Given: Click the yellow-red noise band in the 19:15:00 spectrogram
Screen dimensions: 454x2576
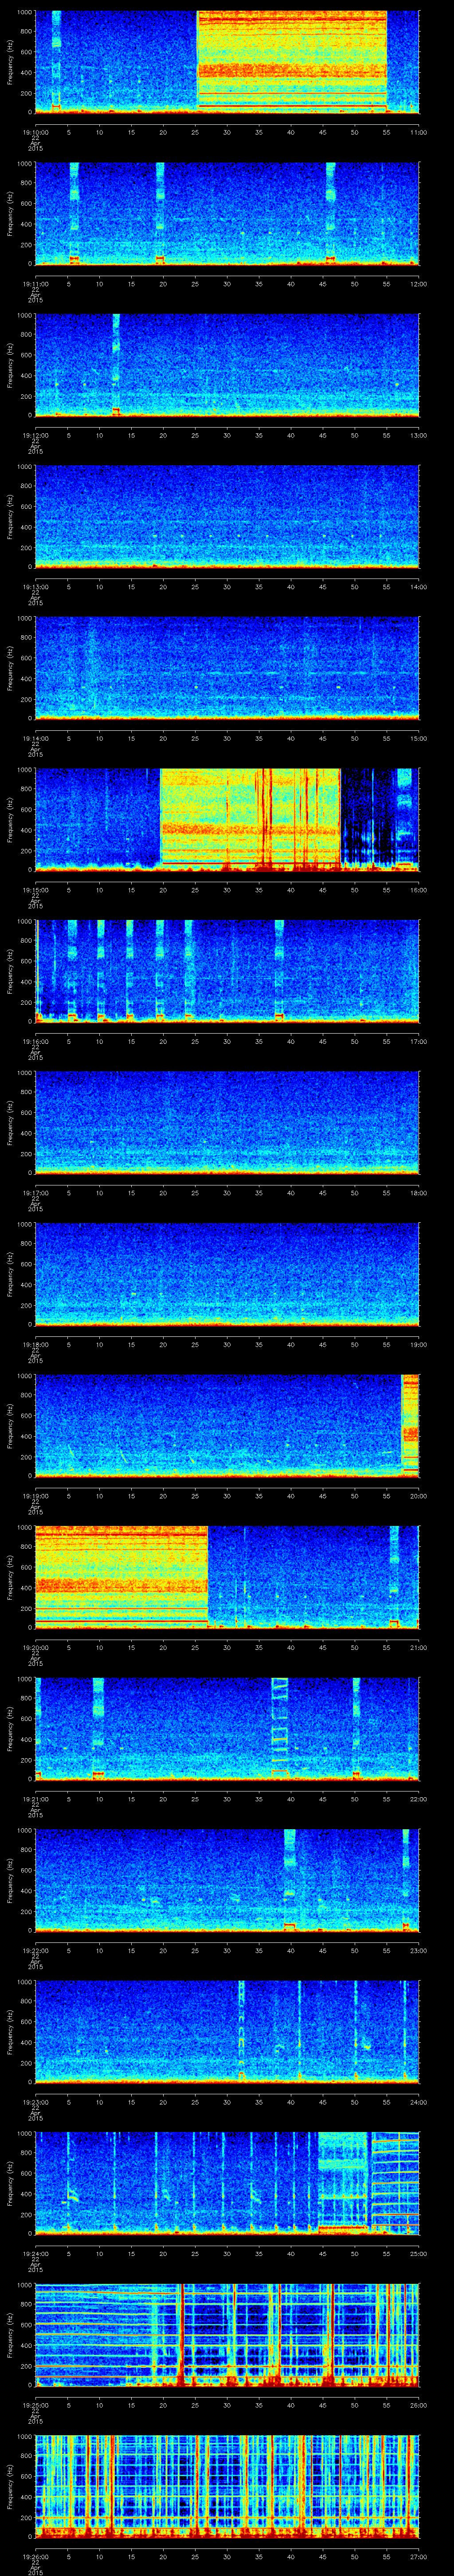Looking at the screenshot, I should click(x=250, y=819).
